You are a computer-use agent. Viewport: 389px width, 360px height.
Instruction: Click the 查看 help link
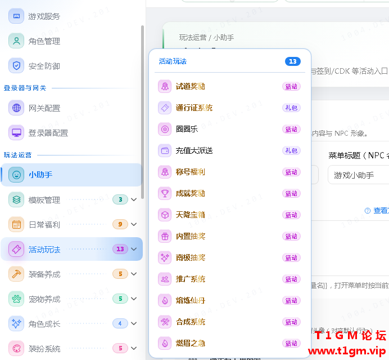point(377,211)
